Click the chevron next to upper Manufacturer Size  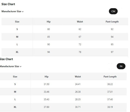pos(23,12)
